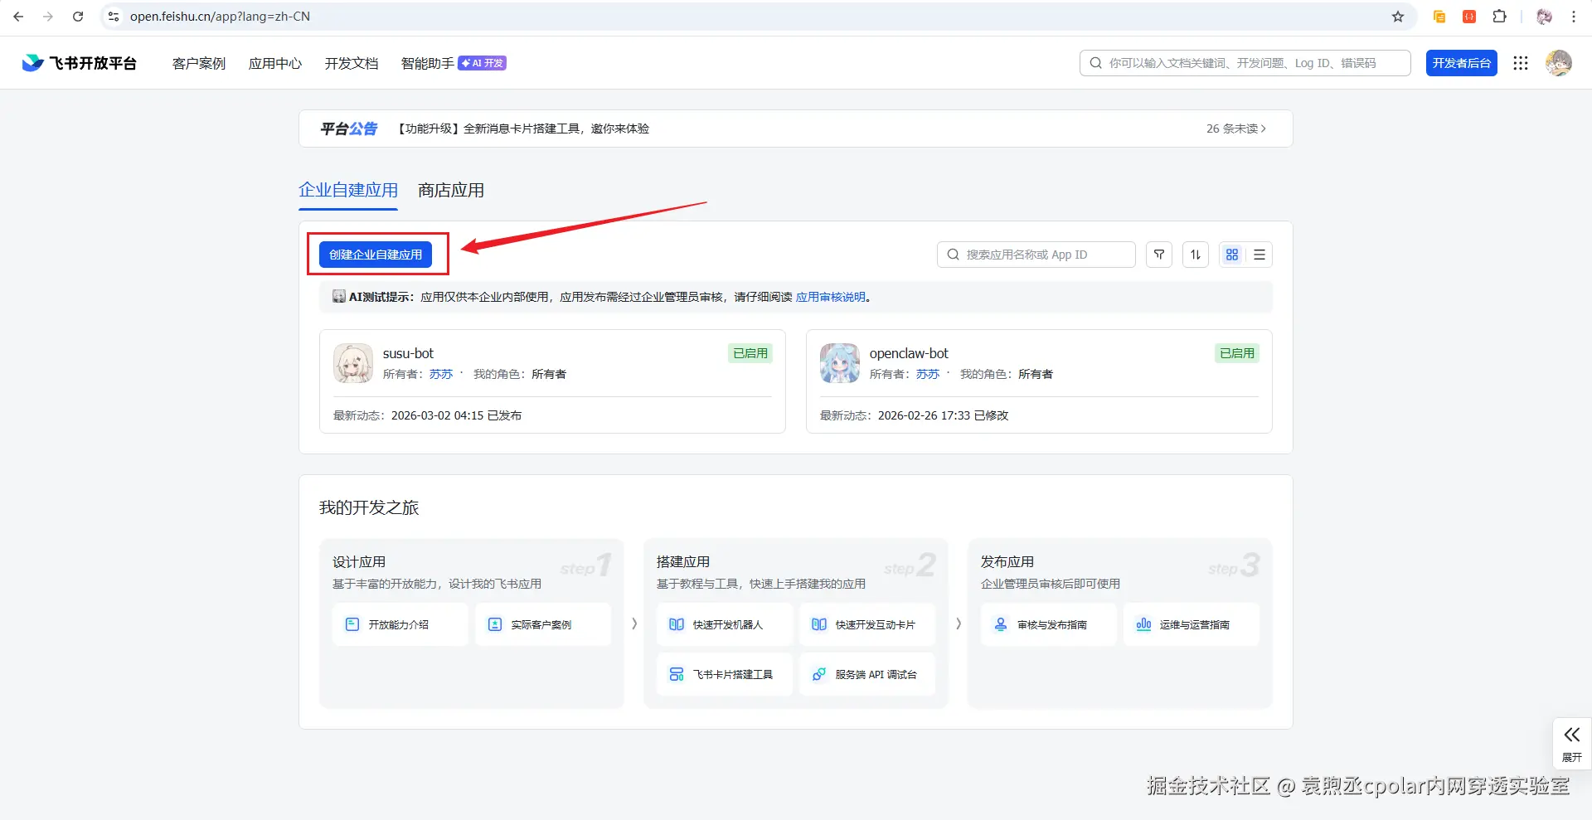The width and height of the screenshot is (1592, 820).
Task: Go forward in browser history
Action: pyautogui.click(x=48, y=17)
